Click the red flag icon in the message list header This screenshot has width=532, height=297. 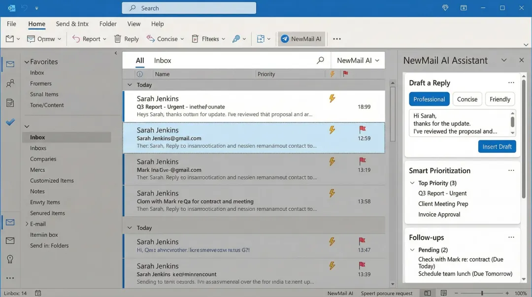[x=346, y=74]
